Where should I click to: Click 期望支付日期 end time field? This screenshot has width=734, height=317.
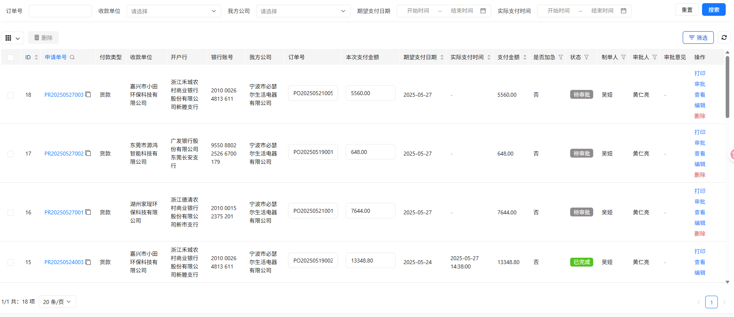point(462,11)
